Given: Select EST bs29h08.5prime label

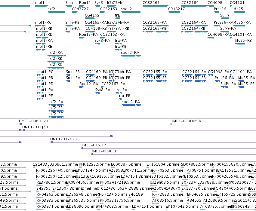Looking at the screenshot, I should [165, 182].
